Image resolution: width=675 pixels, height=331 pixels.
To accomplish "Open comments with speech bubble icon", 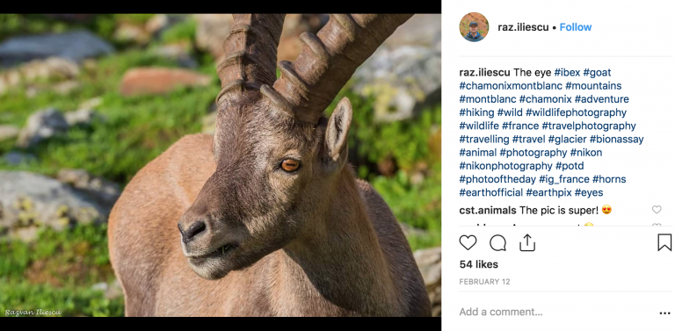I will pyautogui.click(x=497, y=243).
